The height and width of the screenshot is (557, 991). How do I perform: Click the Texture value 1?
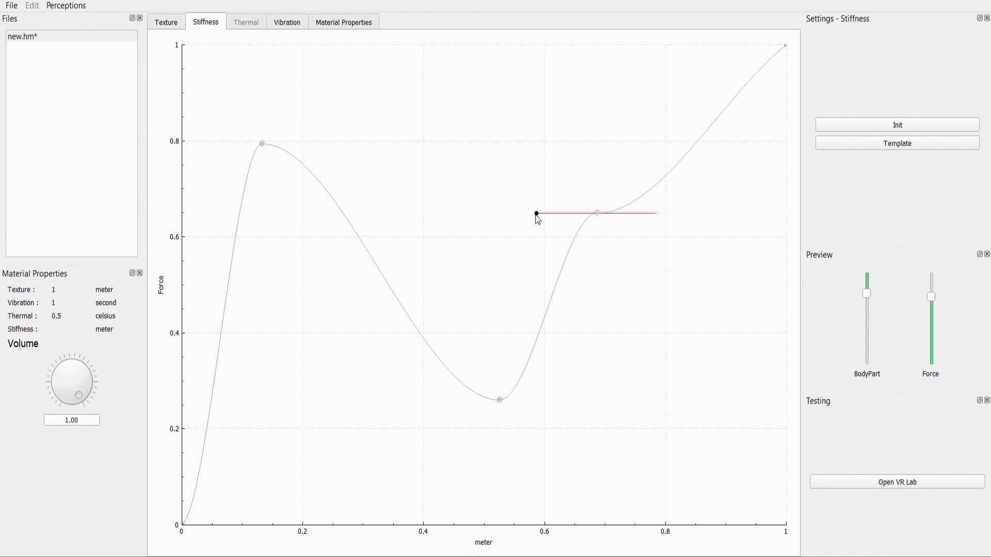53,290
